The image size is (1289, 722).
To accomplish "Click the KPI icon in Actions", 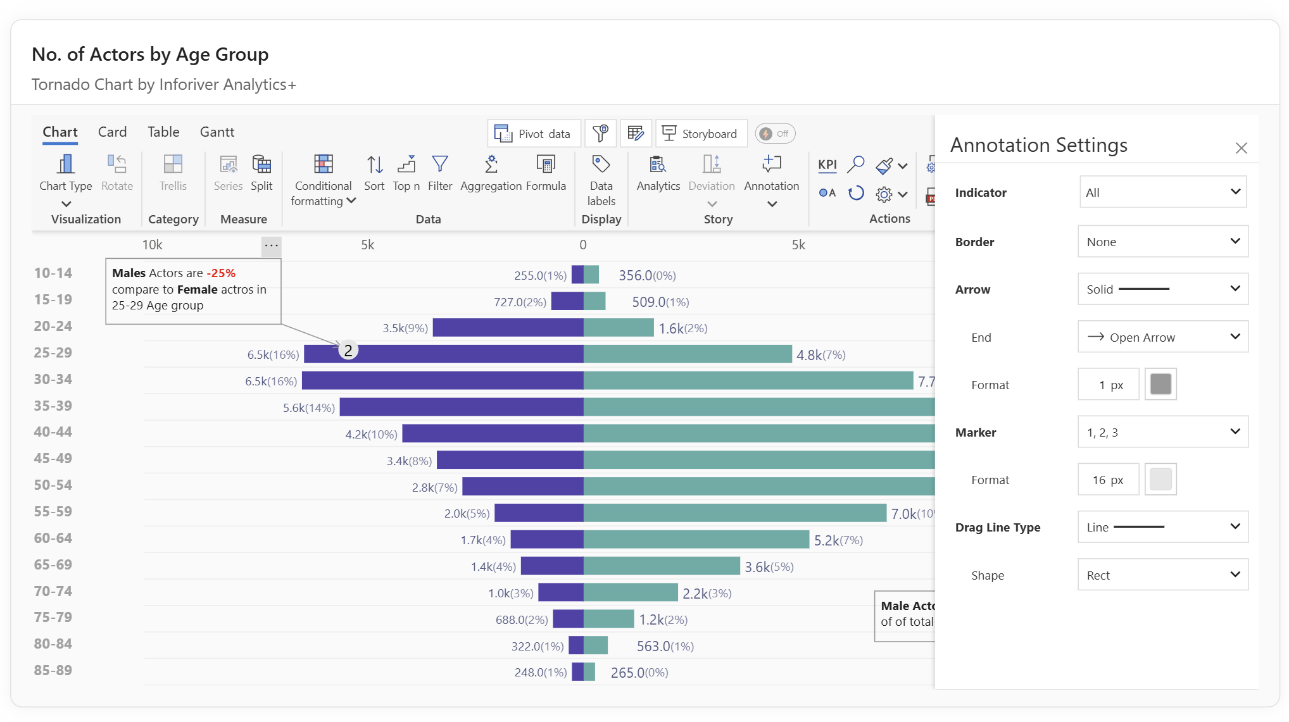I will pos(827,165).
